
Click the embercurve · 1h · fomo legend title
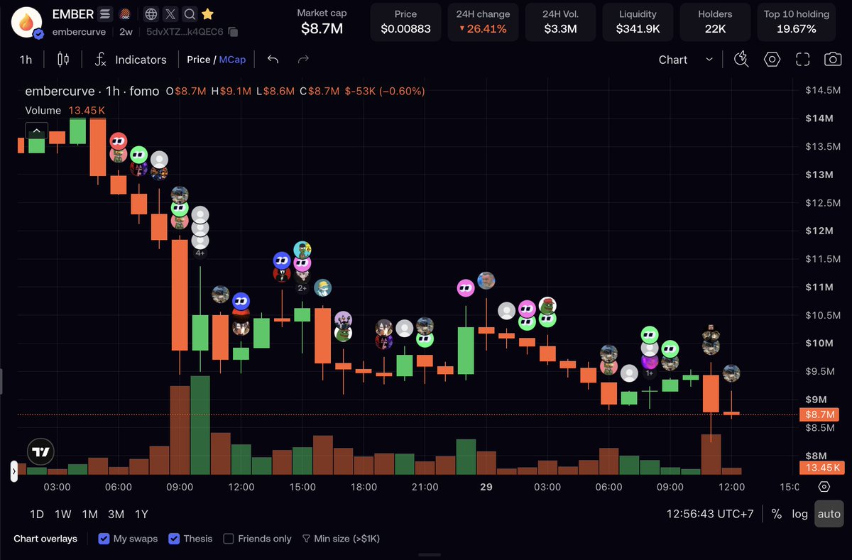[92, 91]
